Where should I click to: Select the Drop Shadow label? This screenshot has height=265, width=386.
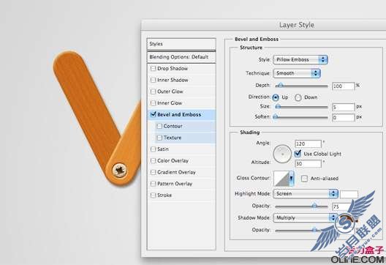pos(173,68)
